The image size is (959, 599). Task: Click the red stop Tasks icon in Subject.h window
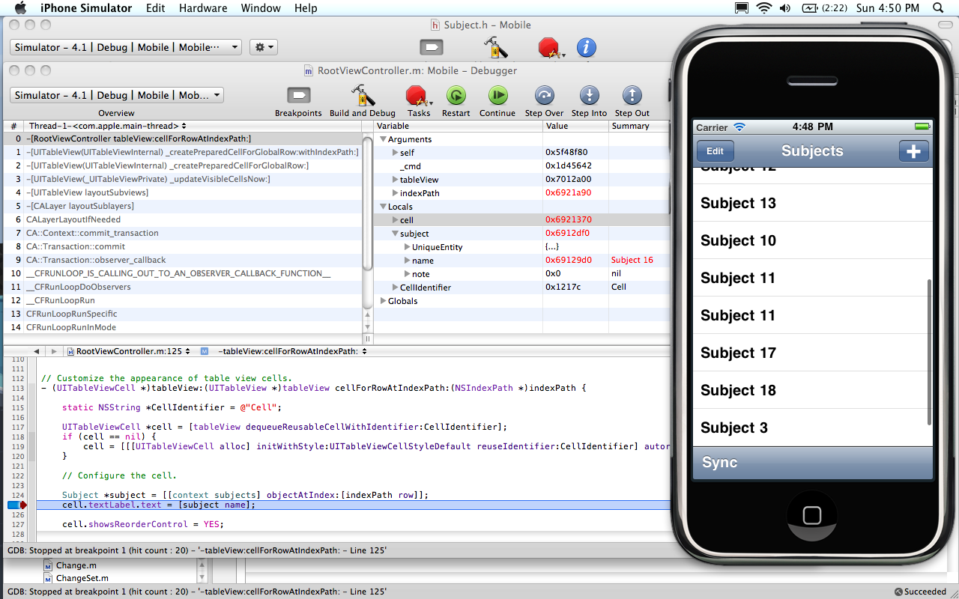(550, 48)
